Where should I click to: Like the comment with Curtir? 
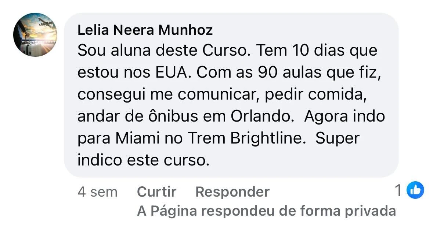[x=156, y=191]
